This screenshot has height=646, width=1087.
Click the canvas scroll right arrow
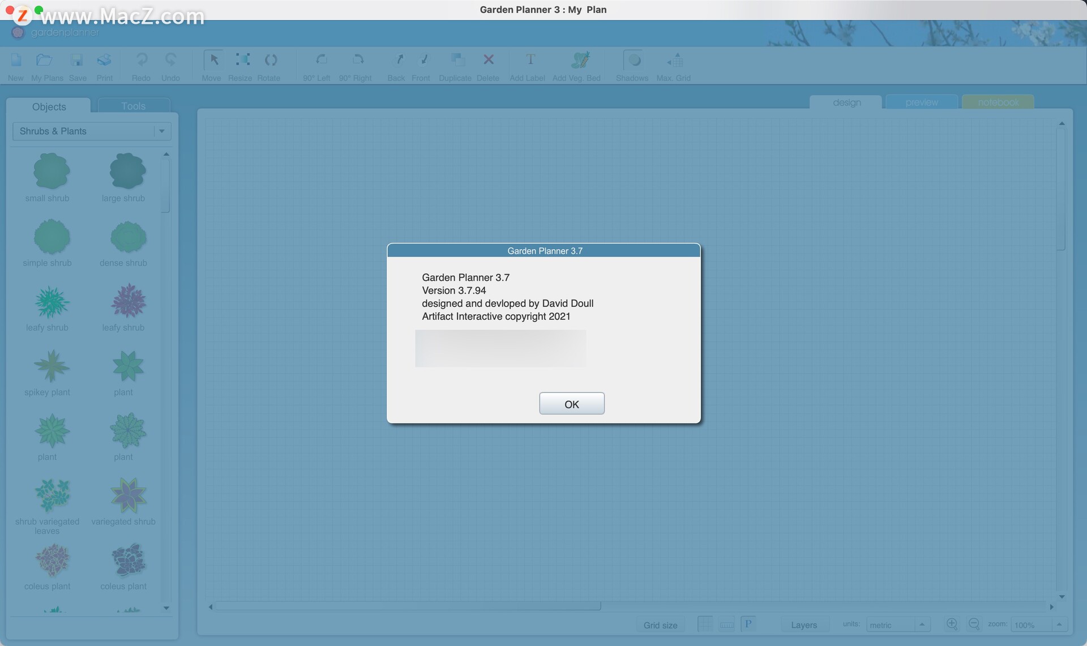[x=1051, y=607]
